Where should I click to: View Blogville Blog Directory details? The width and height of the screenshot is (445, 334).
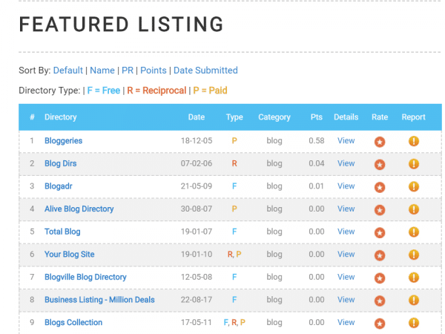coord(346,277)
